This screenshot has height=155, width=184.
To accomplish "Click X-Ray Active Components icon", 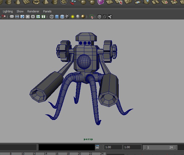I will tap(105, 17).
